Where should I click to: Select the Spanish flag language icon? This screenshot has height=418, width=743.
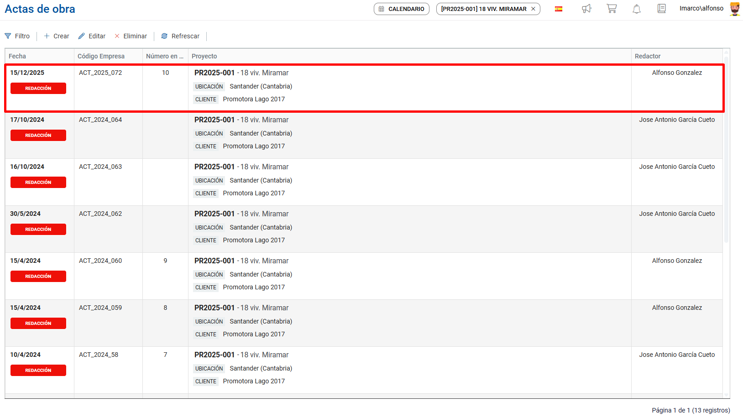click(x=559, y=9)
